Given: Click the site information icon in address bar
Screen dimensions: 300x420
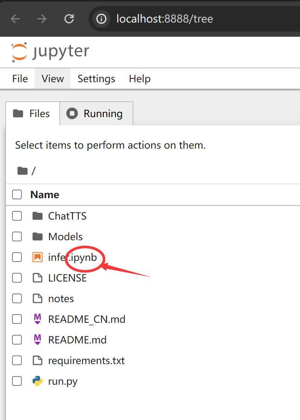Looking at the screenshot, I should [x=101, y=19].
